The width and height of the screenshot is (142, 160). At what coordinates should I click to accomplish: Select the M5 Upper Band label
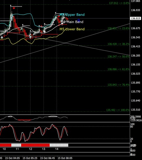click(x=72, y=15)
